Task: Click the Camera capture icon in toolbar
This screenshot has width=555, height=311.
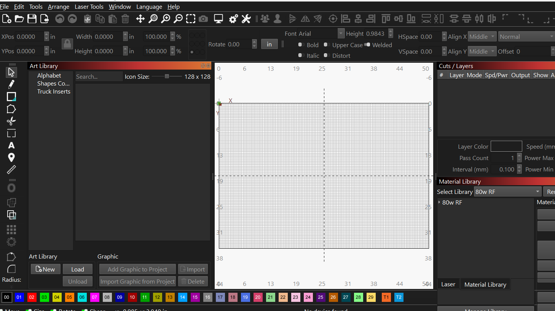Action: point(204,19)
